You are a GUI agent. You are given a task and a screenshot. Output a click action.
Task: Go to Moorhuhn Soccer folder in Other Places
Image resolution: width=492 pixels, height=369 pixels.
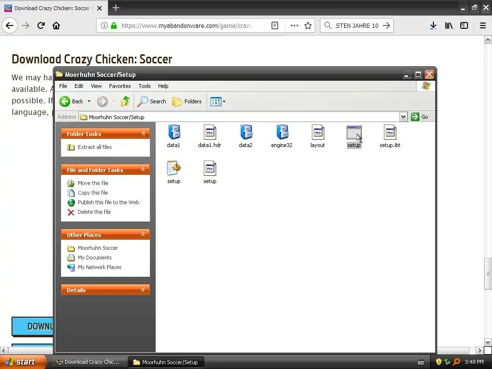click(98, 248)
